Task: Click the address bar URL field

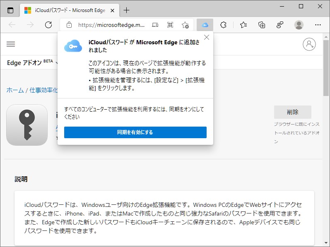Action: 111,25
